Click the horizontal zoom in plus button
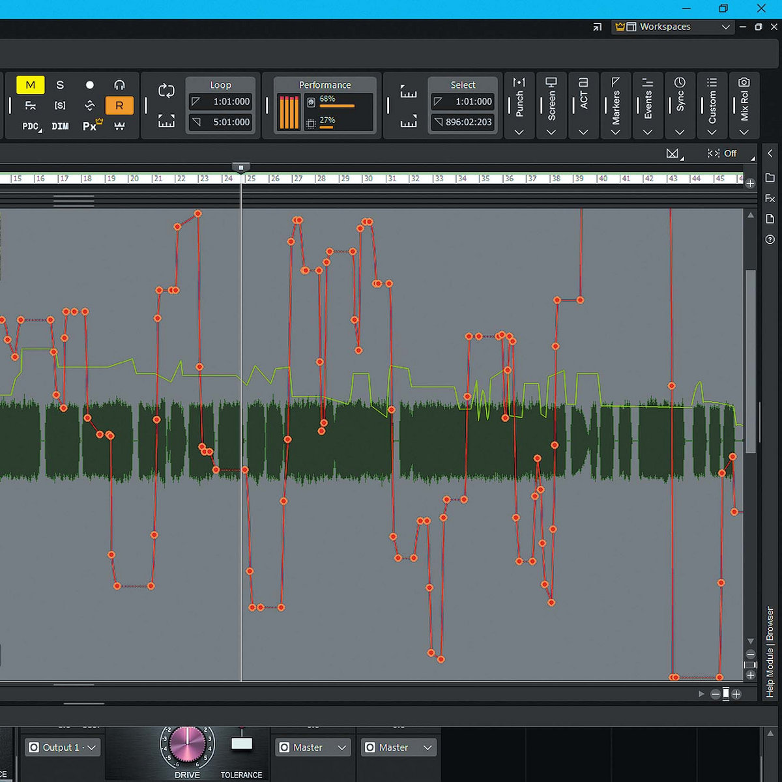782x782 pixels. 736,694
